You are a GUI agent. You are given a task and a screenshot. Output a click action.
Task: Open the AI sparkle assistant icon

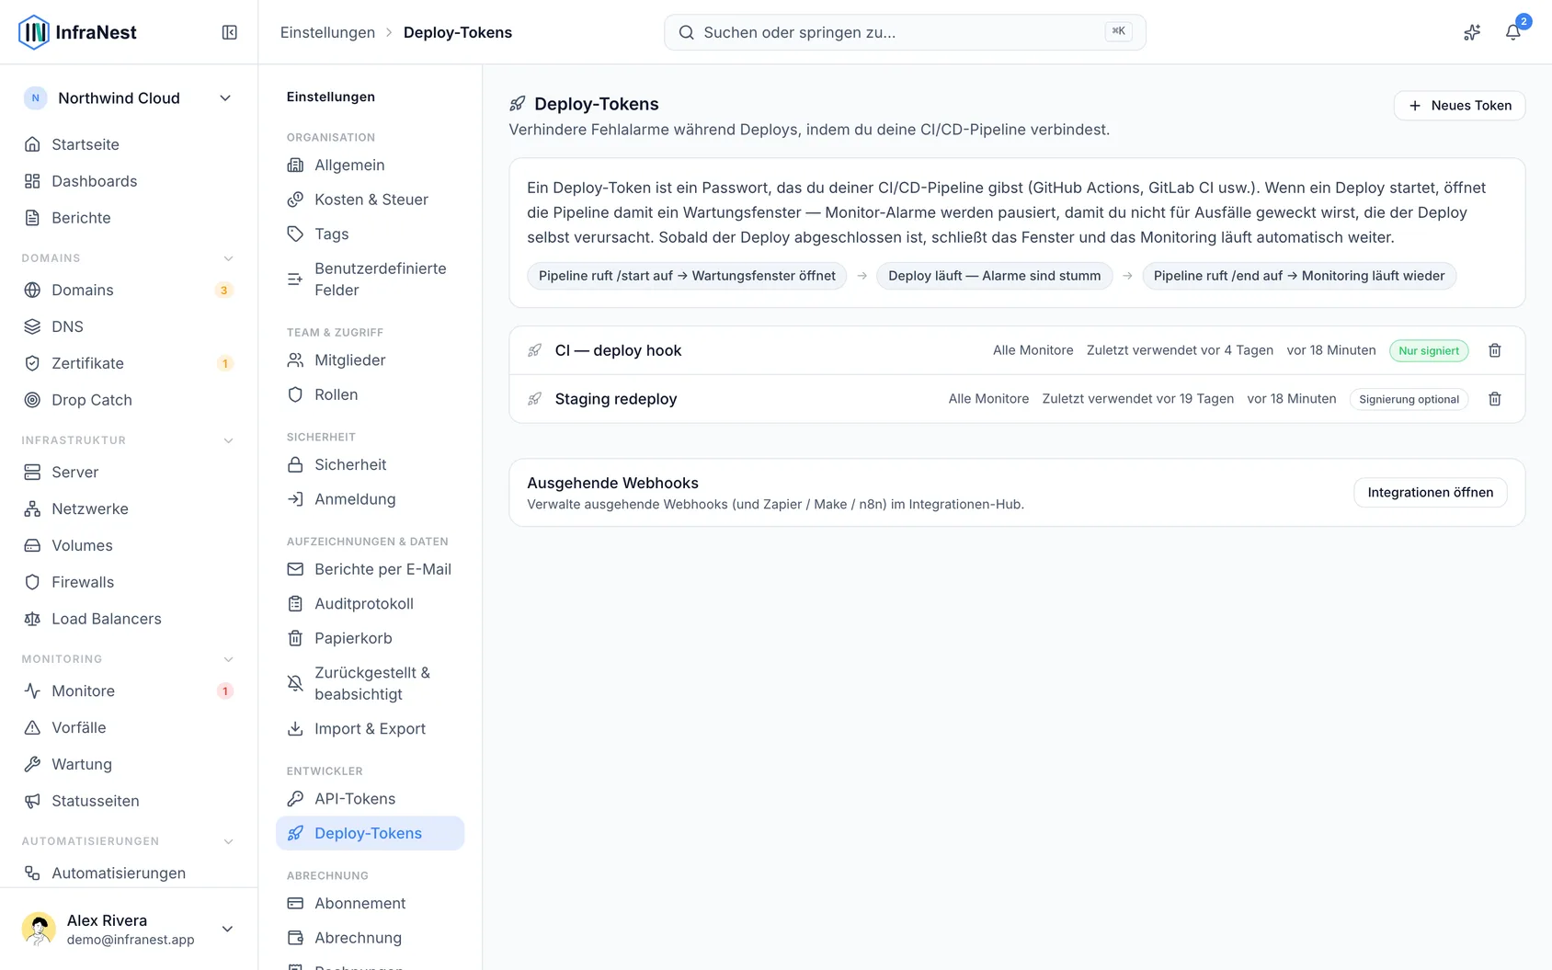pos(1472,32)
